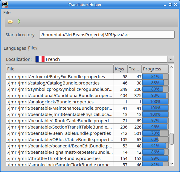Click the ThrottleBundle 99% progress bar
The image size is (180, 172).
coord(155,159)
